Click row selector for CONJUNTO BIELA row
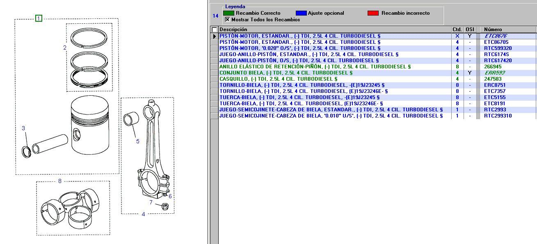Viewport: 537px width, 244px height. (214, 73)
